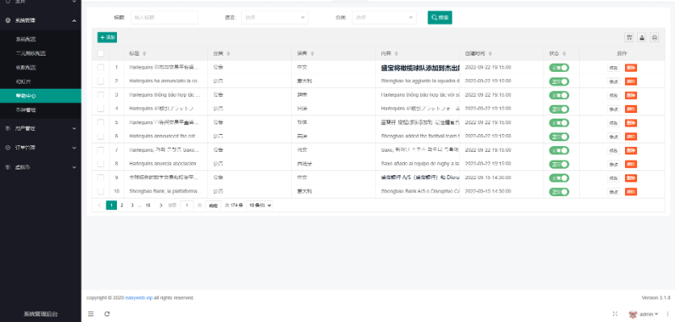This screenshot has height=322, width=675.
Task: Sort by the content column sort arrows
Action: point(396,53)
